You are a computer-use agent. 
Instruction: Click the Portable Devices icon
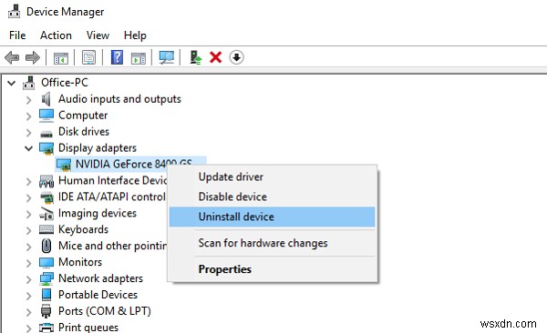pyautogui.click(x=46, y=295)
